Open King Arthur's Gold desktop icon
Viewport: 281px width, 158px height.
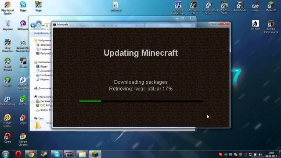[224, 8]
